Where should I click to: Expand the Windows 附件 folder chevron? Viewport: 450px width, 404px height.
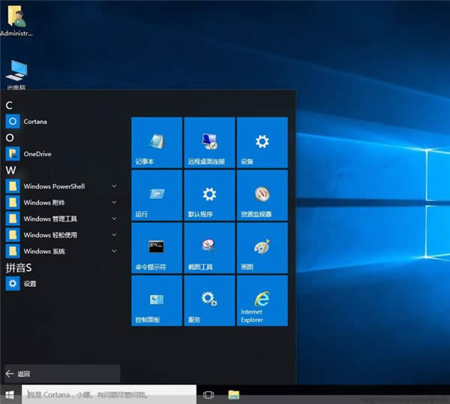click(x=114, y=202)
